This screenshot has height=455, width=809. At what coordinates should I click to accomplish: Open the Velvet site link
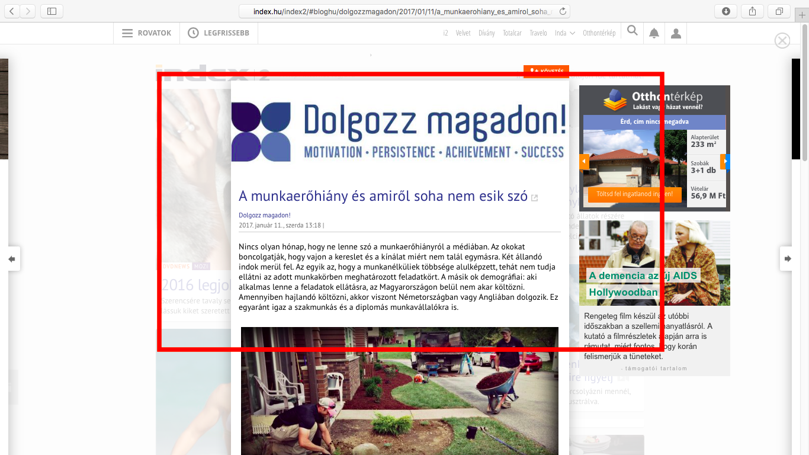coord(463,33)
